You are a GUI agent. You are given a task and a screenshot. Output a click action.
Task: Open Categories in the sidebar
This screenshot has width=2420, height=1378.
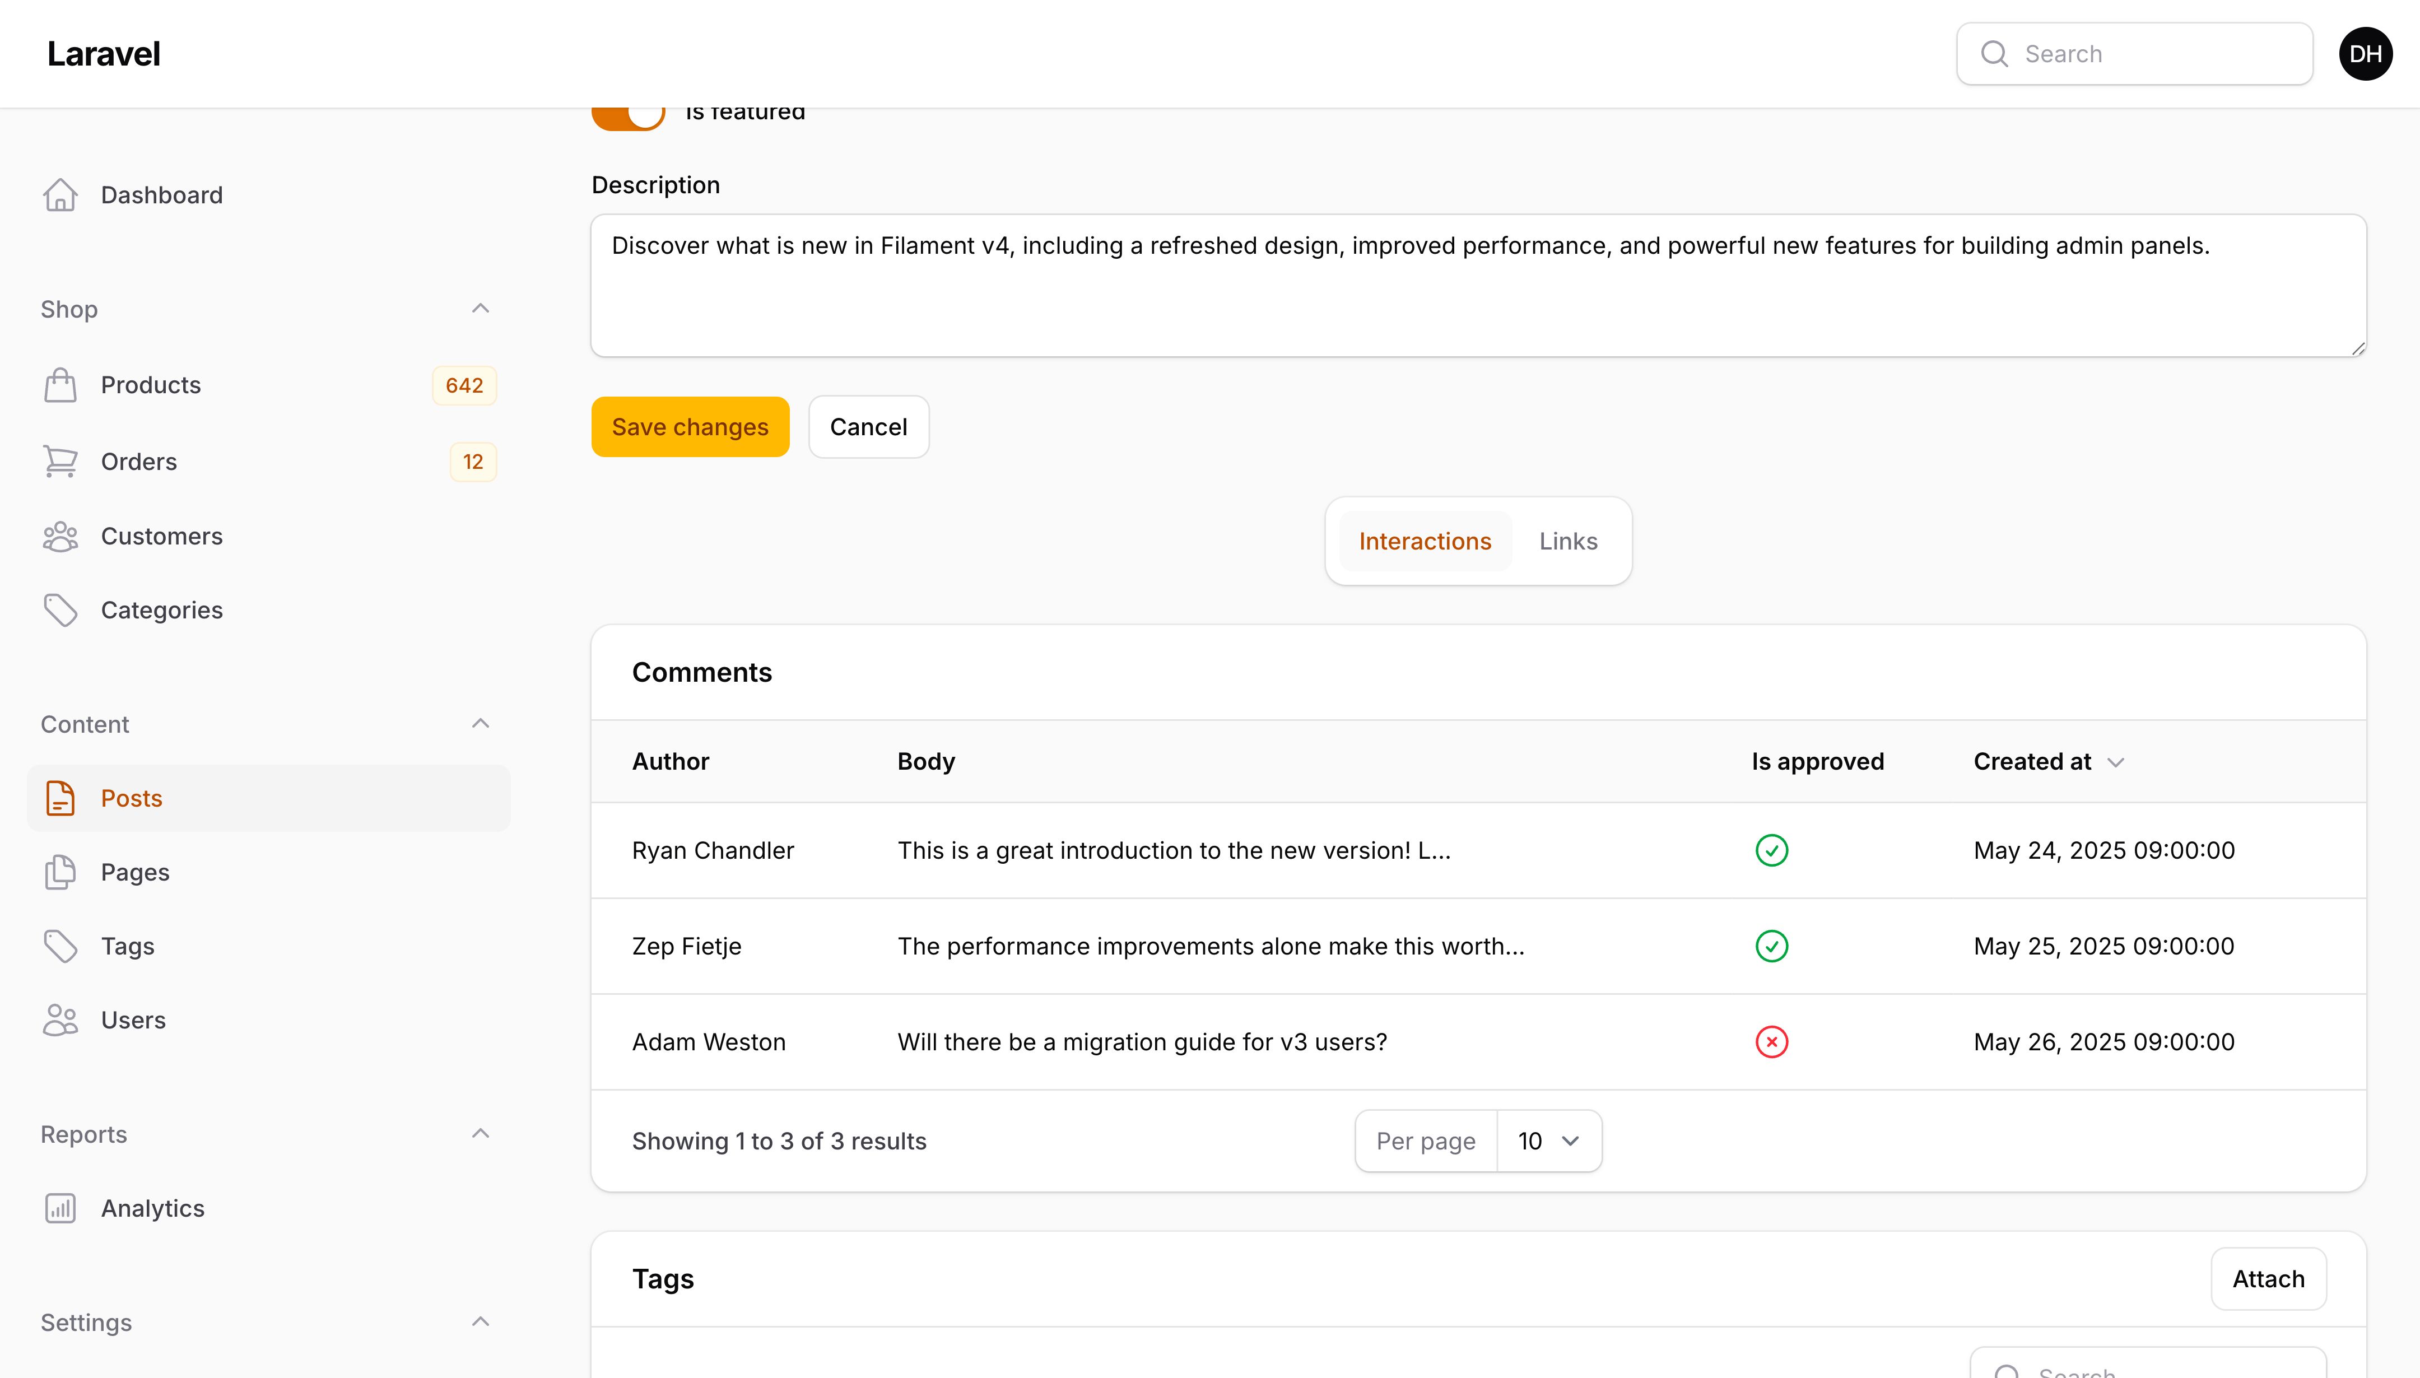pyautogui.click(x=269, y=611)
